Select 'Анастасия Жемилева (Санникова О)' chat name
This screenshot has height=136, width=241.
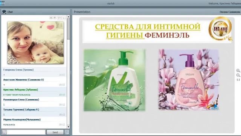coord(23,80)
